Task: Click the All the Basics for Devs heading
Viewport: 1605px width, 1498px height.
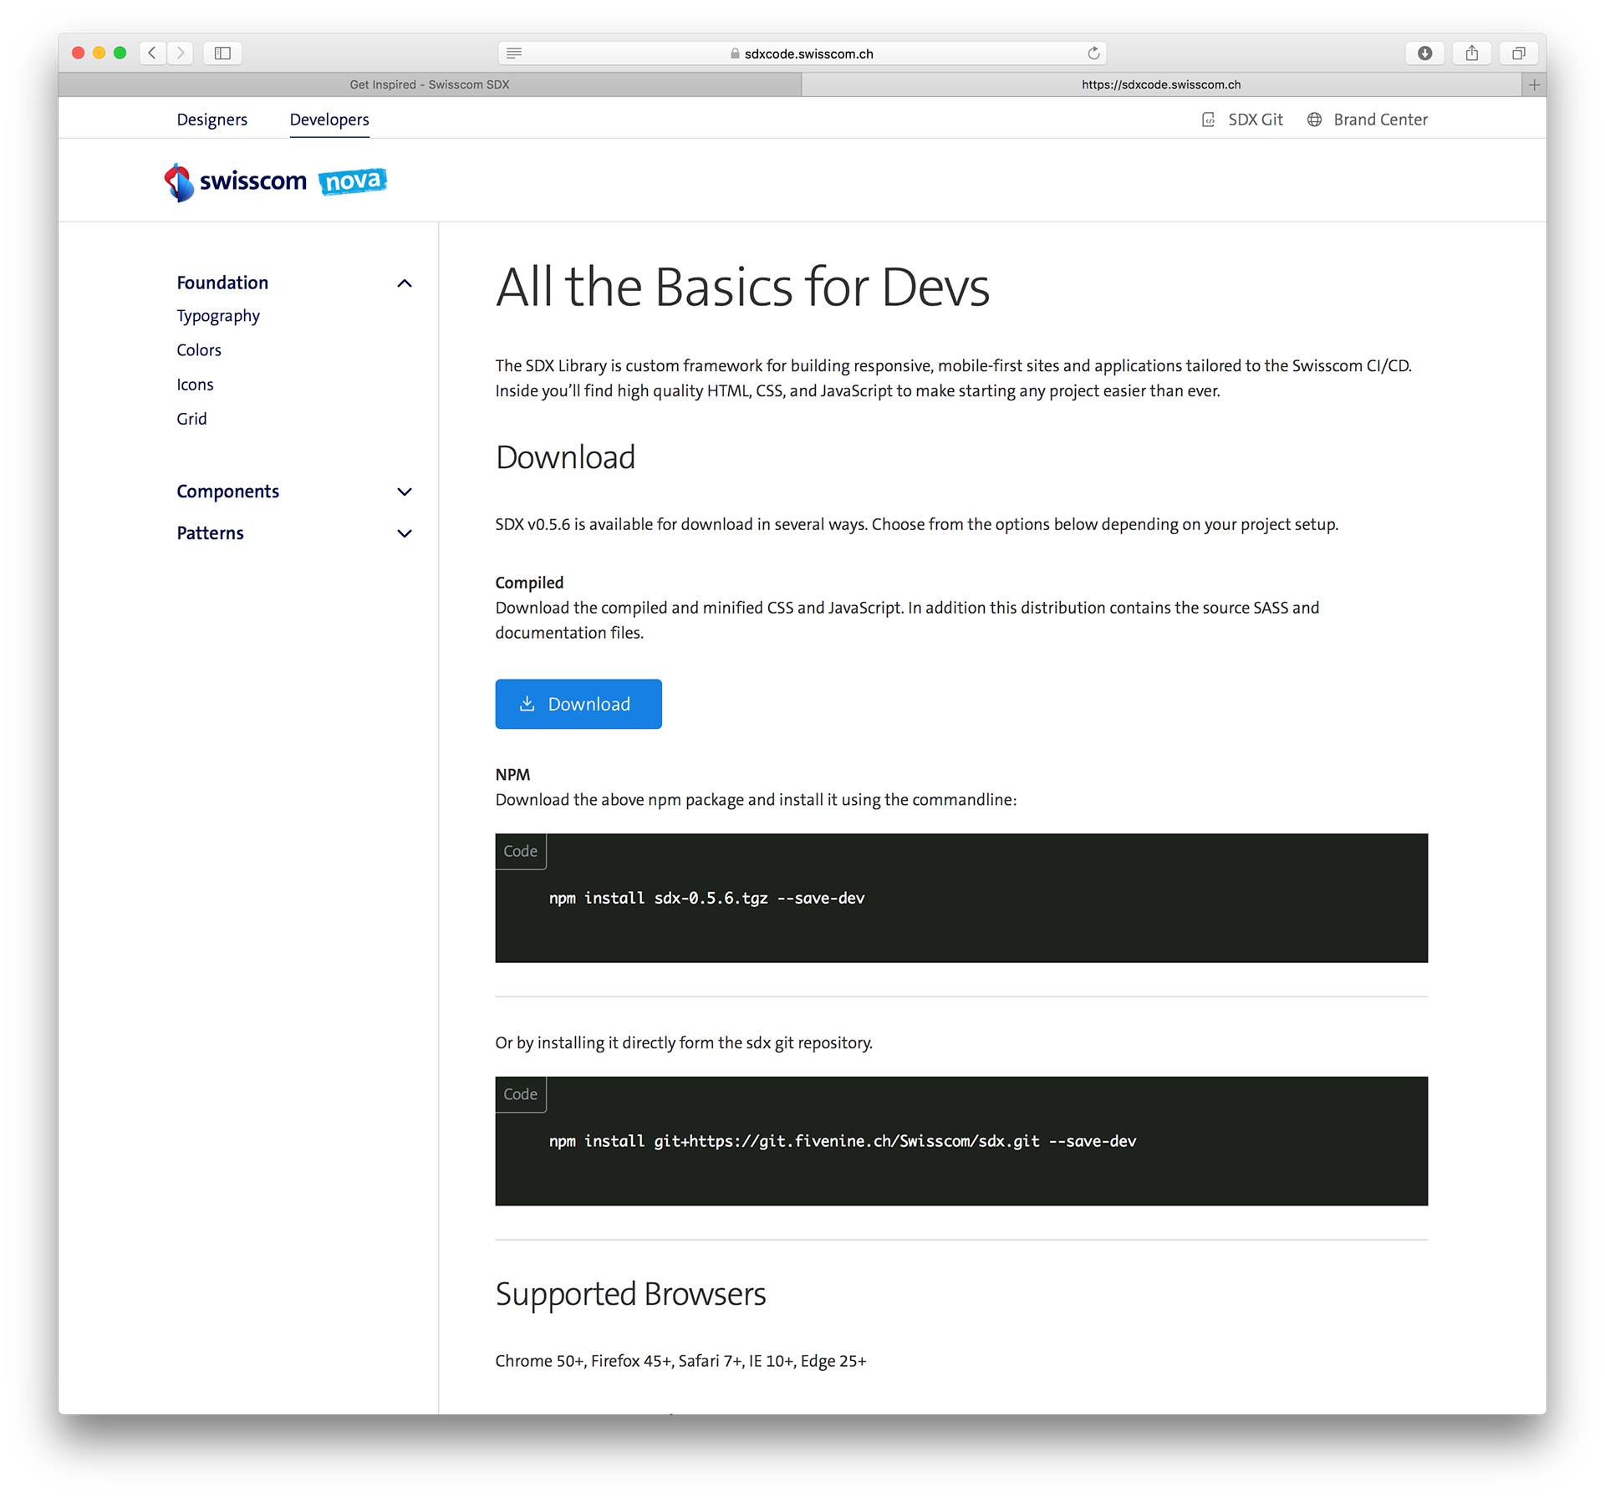Action: click(x=742, y=288)
